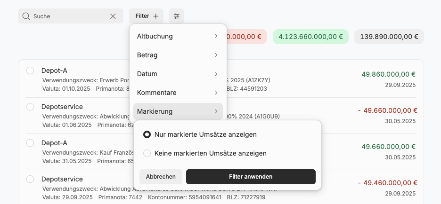
Task: Tick the first Depot-A transaction selector
Action: [x=30, y=71]
